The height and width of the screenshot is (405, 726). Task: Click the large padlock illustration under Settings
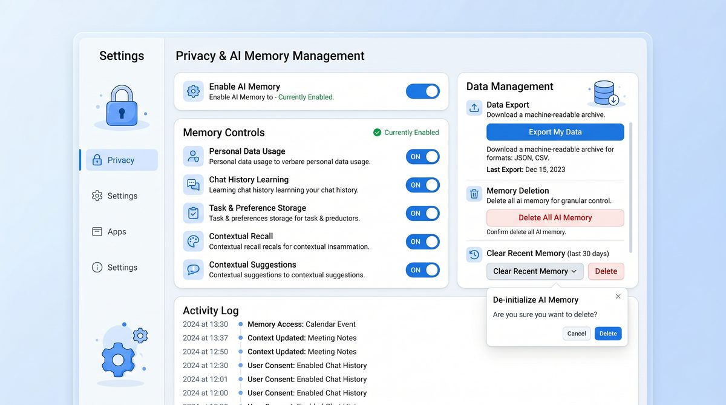click(x=122, y=106)
